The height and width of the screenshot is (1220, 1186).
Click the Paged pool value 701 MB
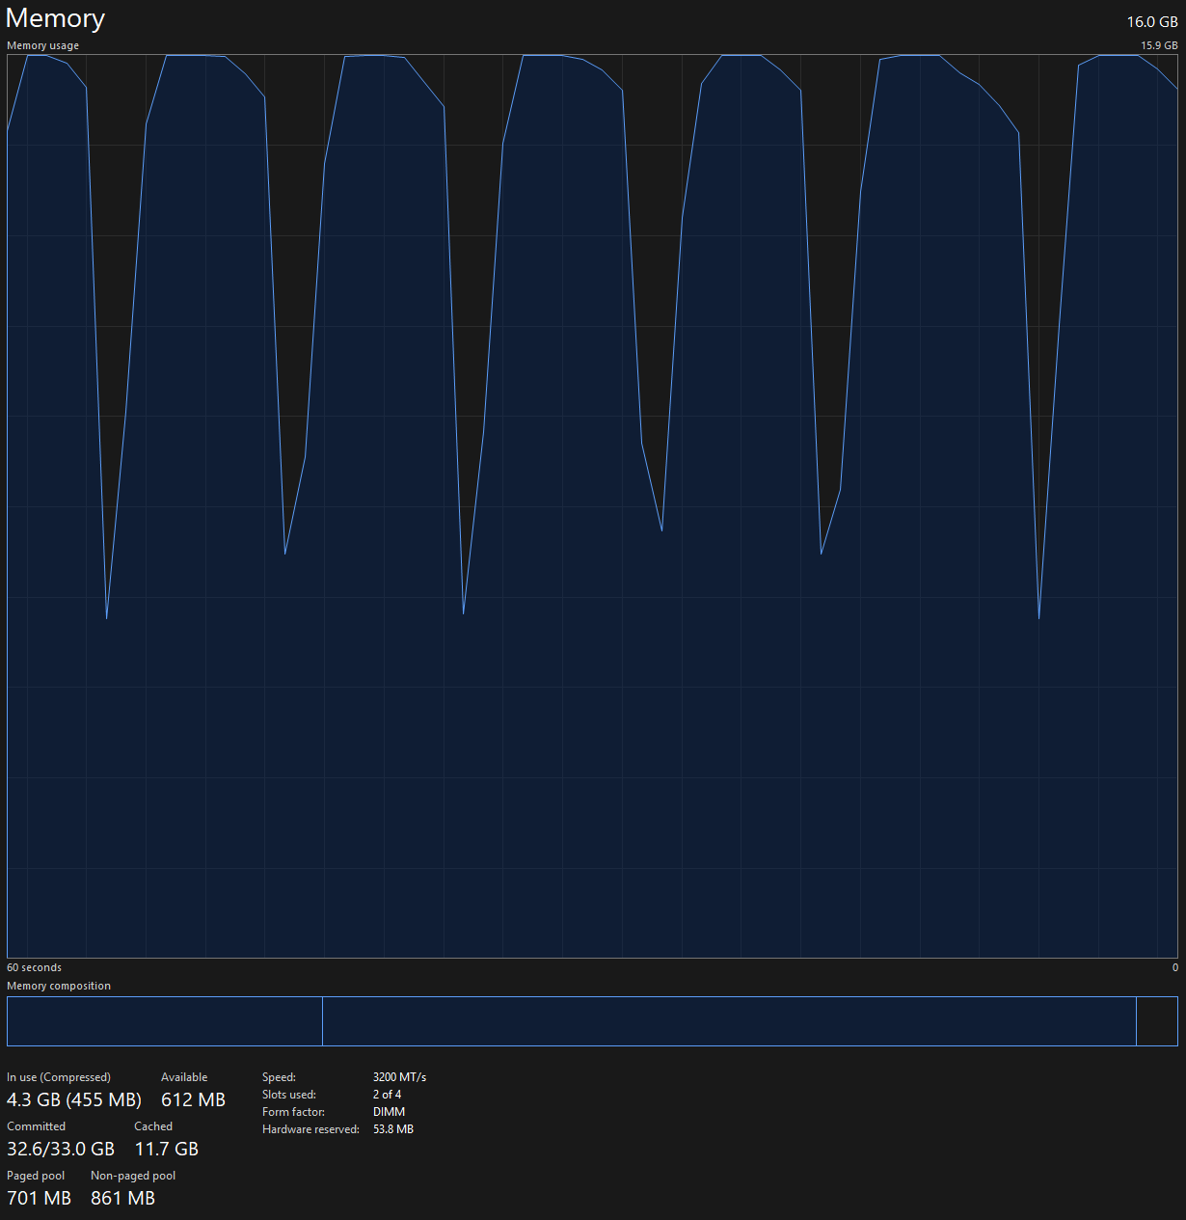(x=40, y=1198)
